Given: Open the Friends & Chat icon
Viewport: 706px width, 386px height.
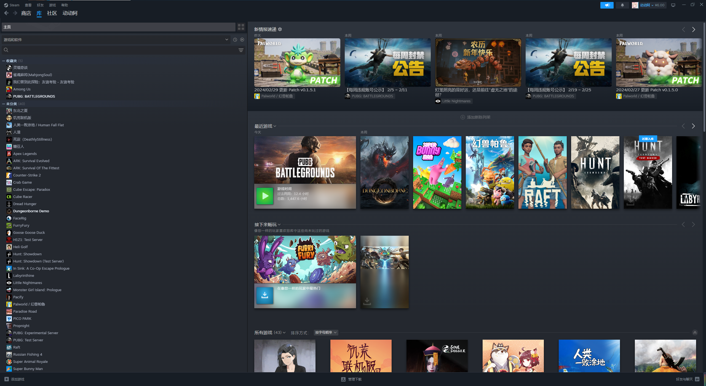Looking at the screenshot, I should click(697, 379).
